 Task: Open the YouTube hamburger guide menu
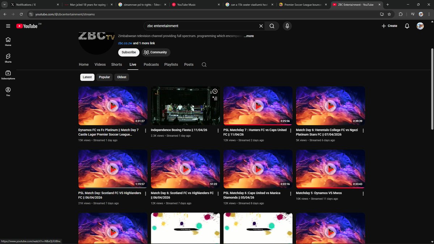point(8,26)
